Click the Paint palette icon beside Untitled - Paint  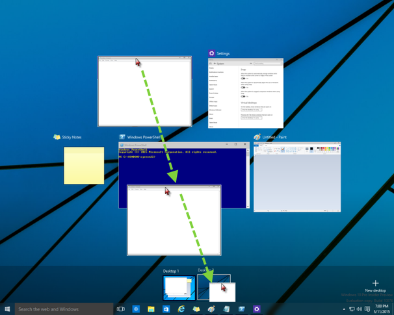point(257,137)
